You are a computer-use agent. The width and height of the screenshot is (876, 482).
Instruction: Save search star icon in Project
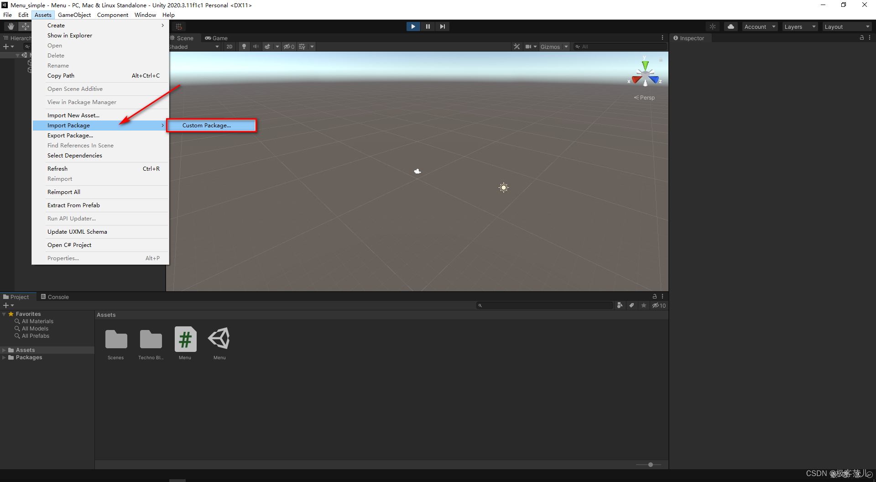644,305
